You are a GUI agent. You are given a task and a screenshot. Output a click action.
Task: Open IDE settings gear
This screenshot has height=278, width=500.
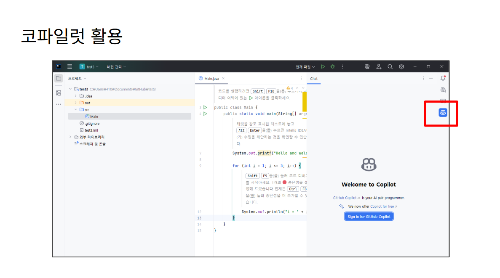click(x=401, y=66)
